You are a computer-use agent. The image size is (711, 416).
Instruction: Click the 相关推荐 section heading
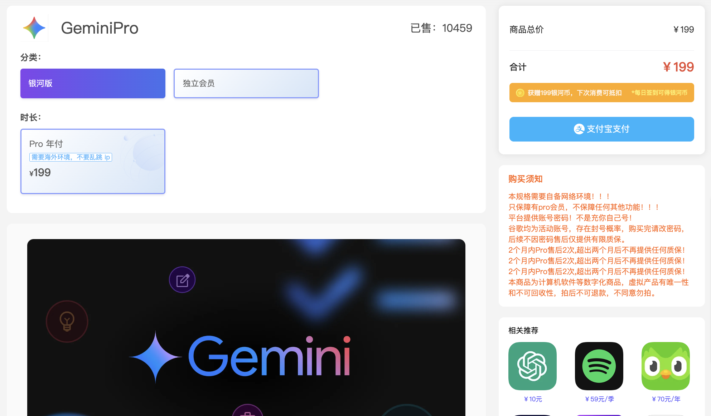pos(523,330)
